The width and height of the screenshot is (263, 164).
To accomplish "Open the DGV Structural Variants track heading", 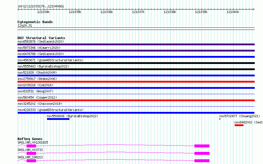I will pyautogui.click(x=41, y=38).
